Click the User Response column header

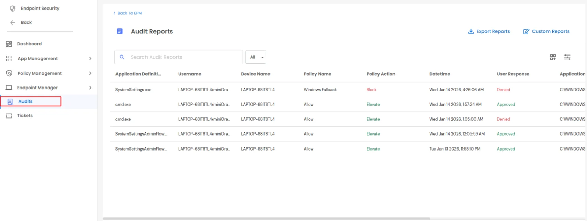pos(513,74)
